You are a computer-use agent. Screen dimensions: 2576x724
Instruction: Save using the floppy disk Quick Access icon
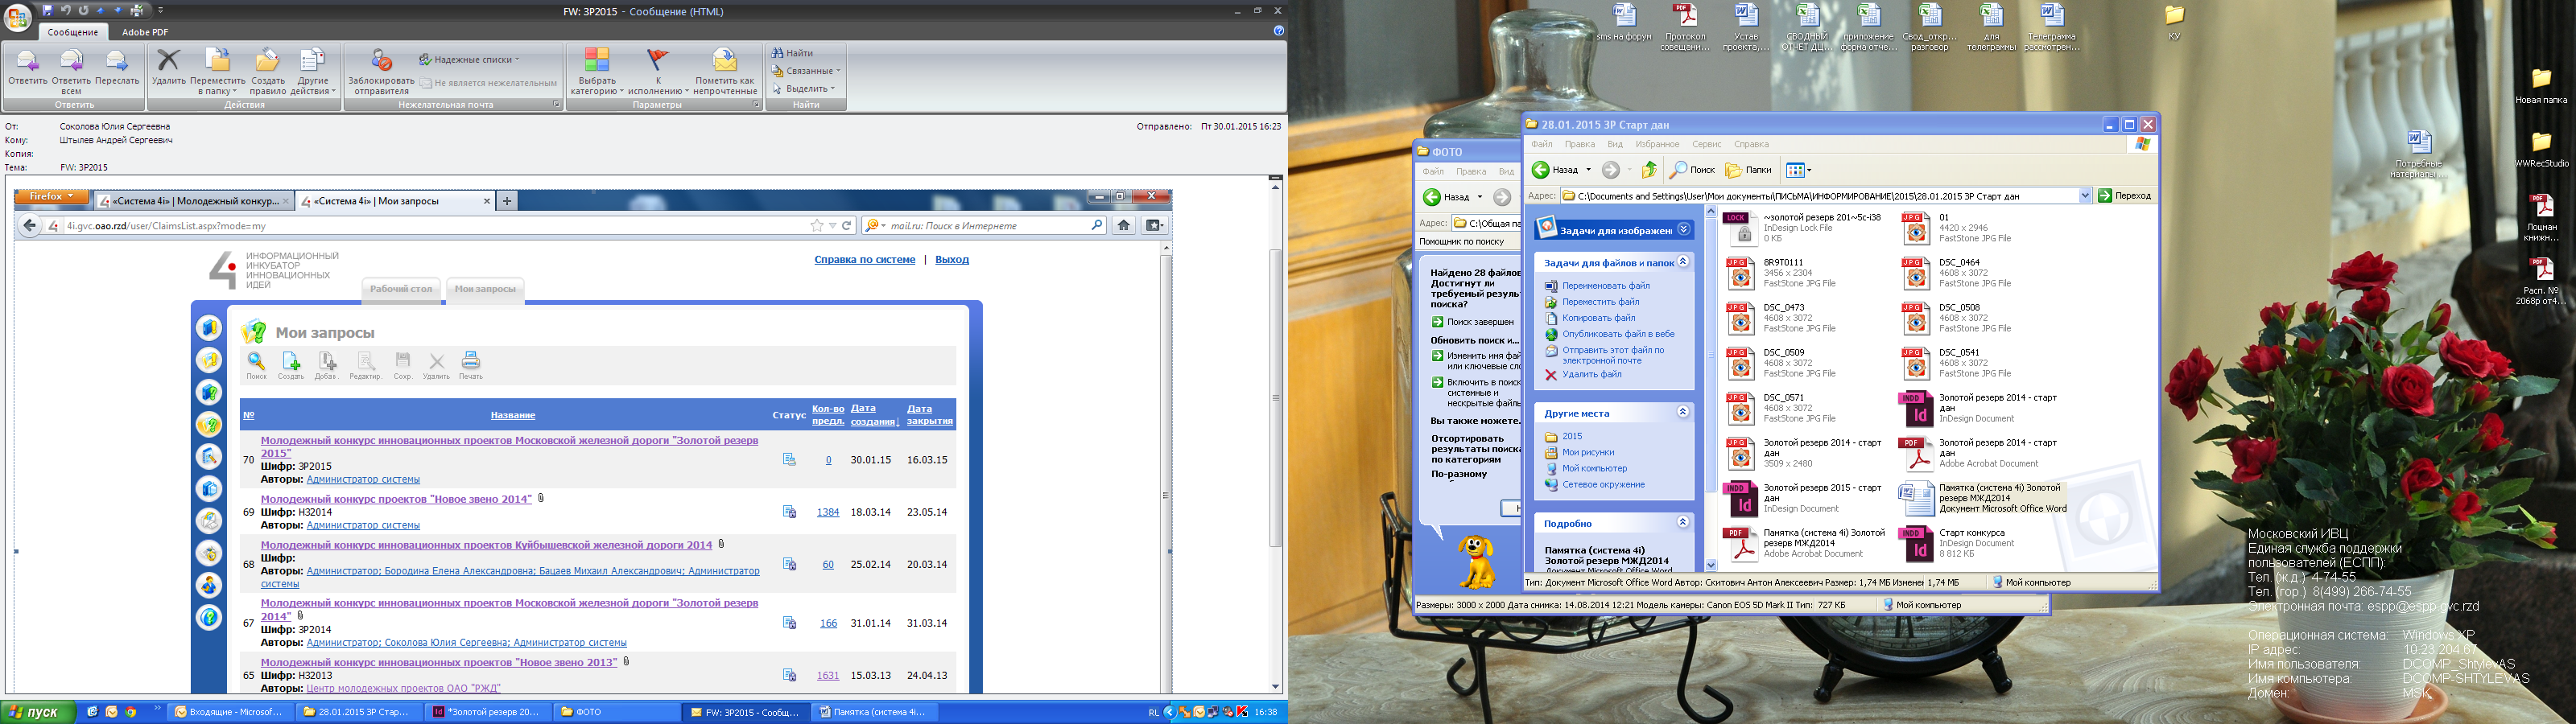pyautogui.click(x=48, y=10)
